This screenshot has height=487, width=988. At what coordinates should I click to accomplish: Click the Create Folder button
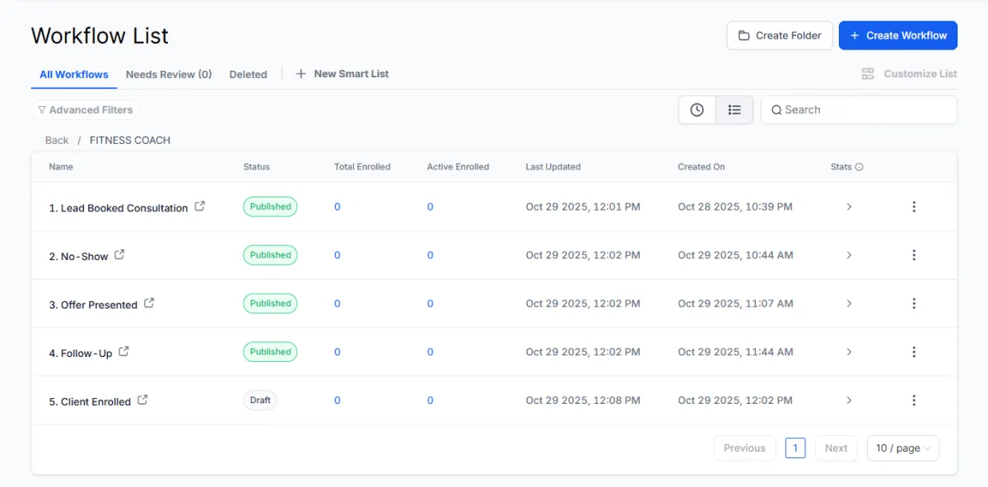click(x=779, y=35)
